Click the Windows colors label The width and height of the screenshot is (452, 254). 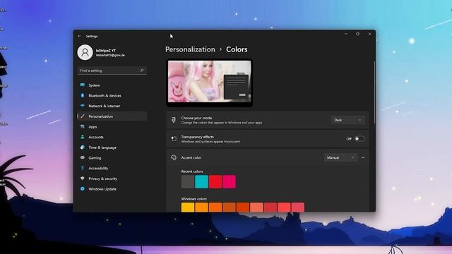(x=194, y=199)
